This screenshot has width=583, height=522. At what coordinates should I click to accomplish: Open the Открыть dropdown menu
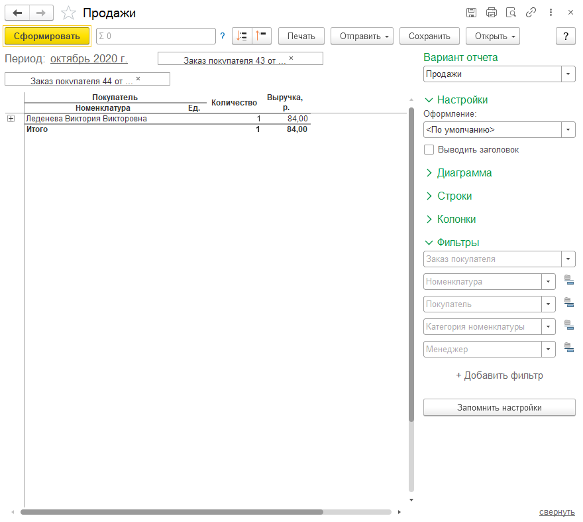point(492,36)
